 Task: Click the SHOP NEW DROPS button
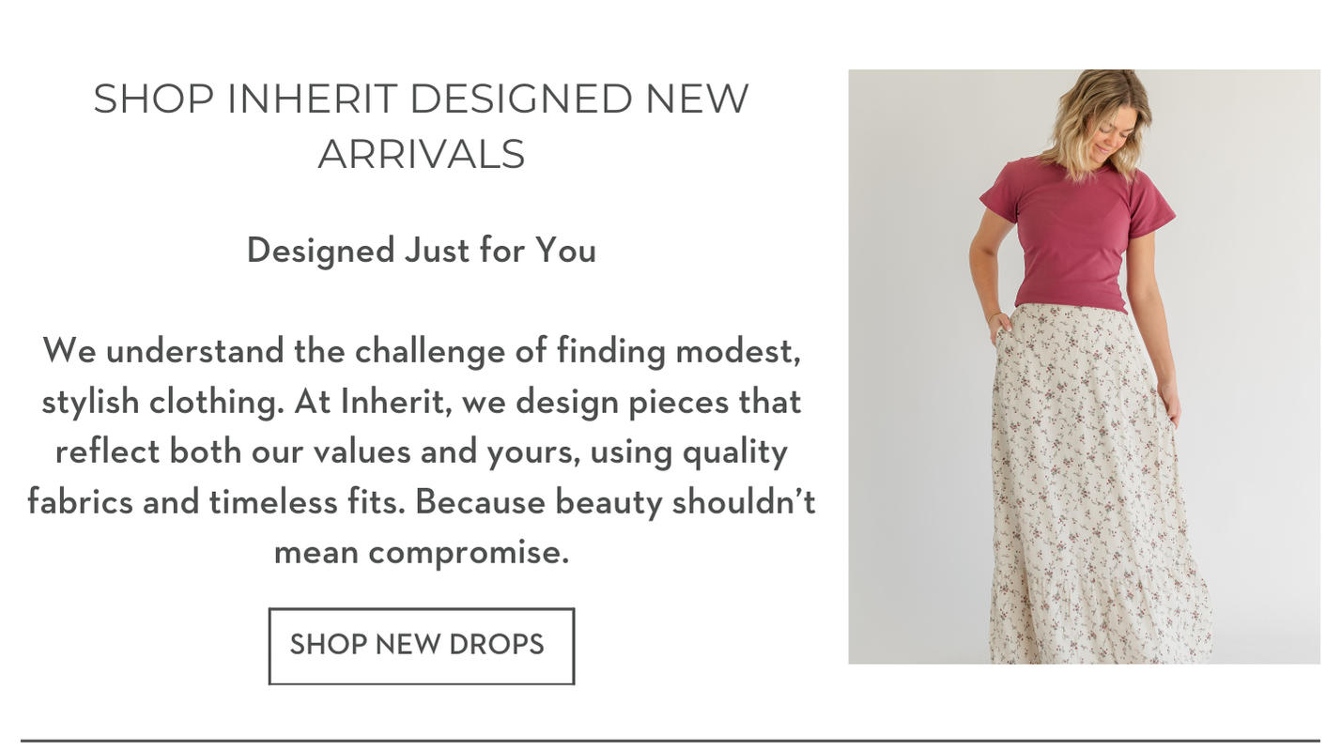[421, 646]
